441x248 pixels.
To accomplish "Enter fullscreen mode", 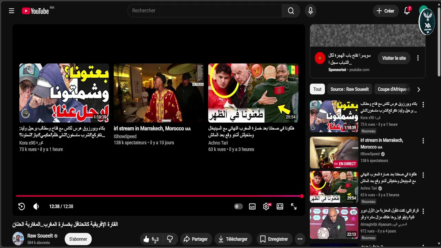I will (294, 206).
